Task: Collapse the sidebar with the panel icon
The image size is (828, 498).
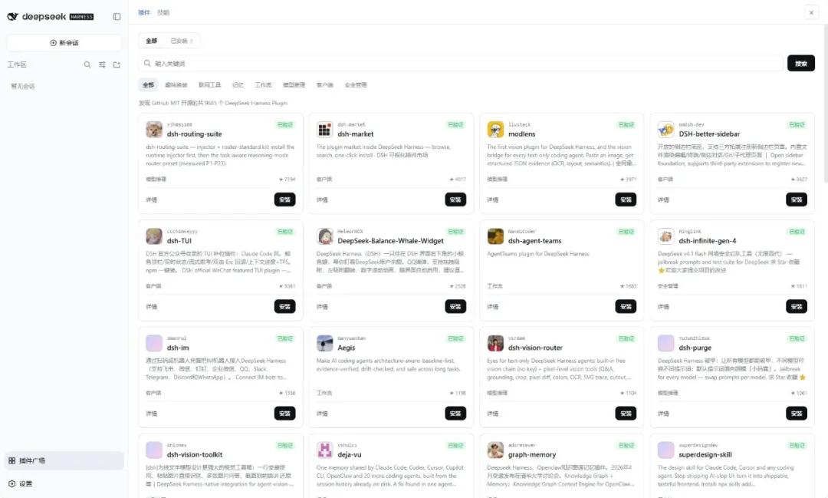Action: click(x=117, y=16)
